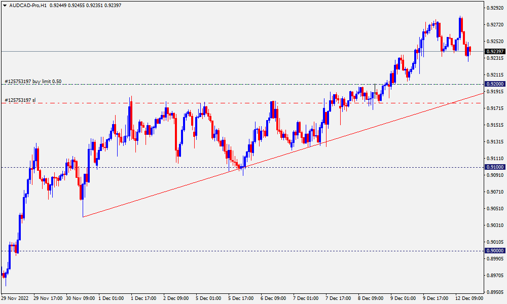
Task: Click the 12 Dec 09:00 time label
Action: (x=469, y=298)
